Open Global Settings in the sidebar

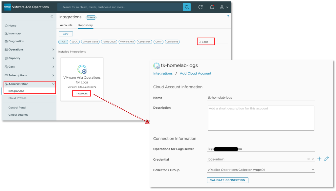18,115
